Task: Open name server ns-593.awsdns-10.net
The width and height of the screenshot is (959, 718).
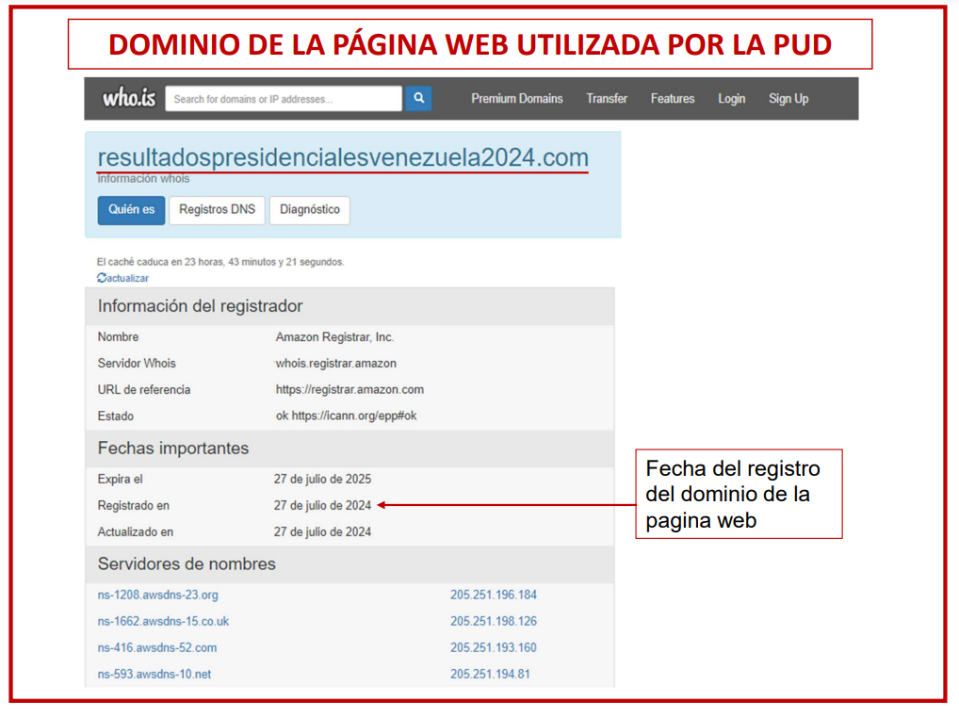Action: point(154,675)
